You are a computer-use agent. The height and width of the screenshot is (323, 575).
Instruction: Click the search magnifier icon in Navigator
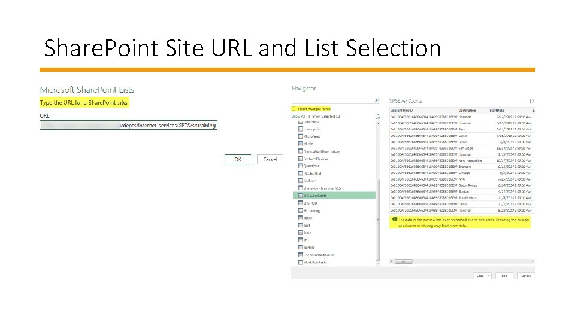pyautogui.click(x=377, y=100)
